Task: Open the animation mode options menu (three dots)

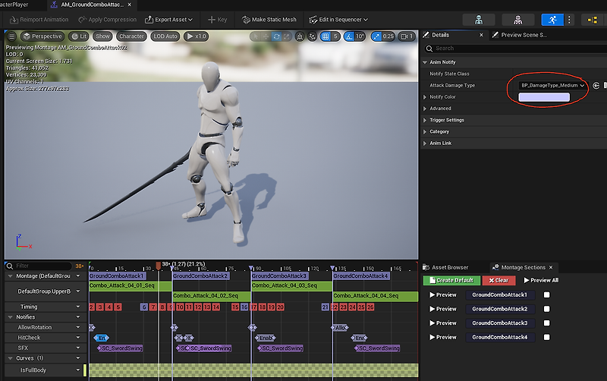Action: click(569, 20)
